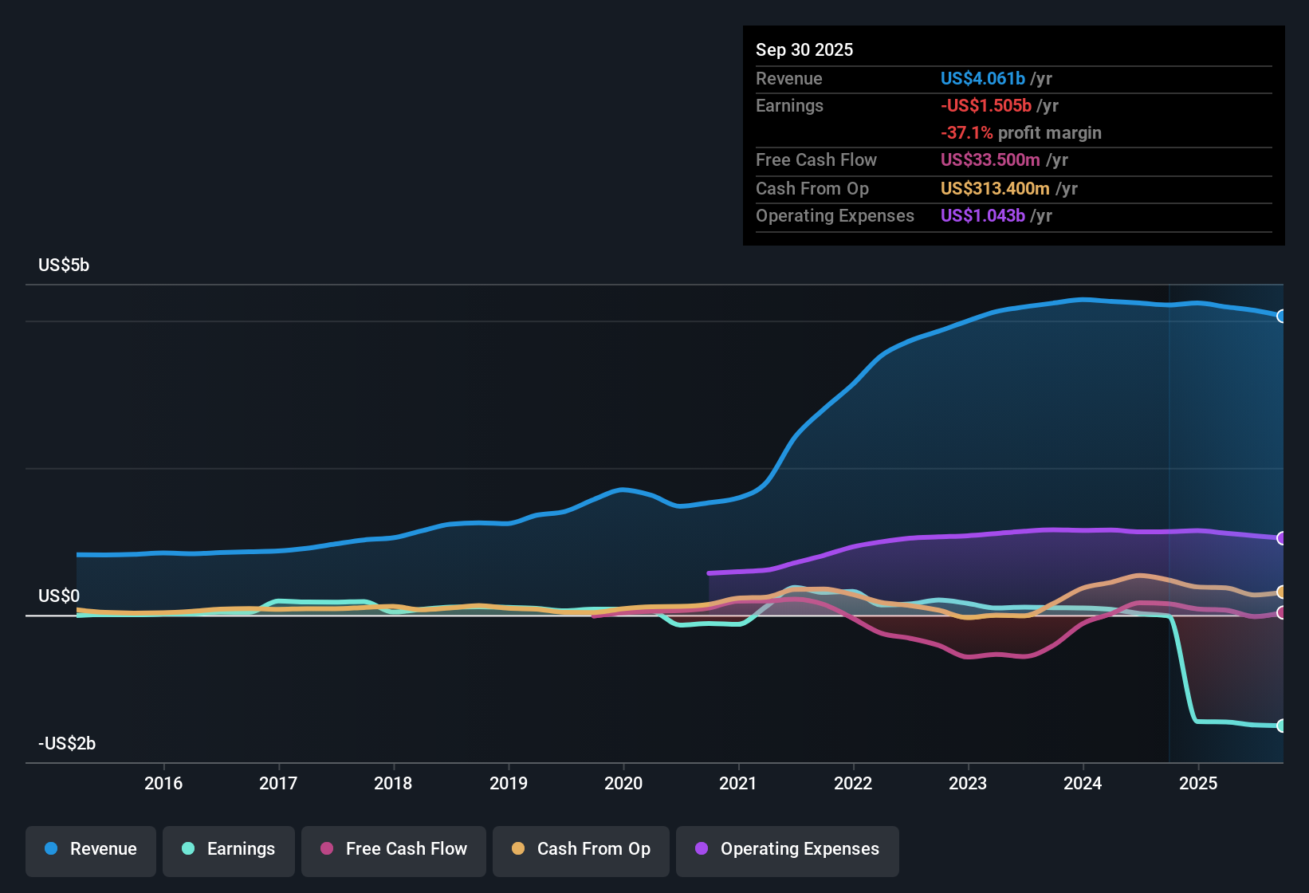Screen dimensions: 1309x893
Task: Expand the Free Cash Flow legend entry
Action: pos(393,849)
